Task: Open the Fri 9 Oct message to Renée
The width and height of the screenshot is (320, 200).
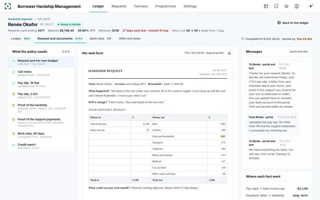Action: coord(273,150)
